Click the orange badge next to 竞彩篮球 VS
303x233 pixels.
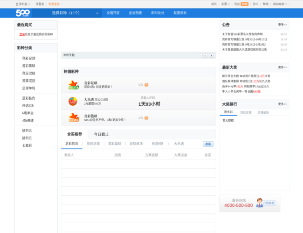[x=146, y=118]
